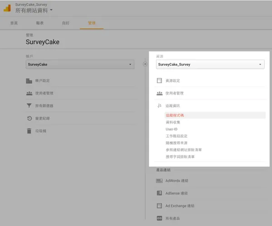Select 工作階段設定 session settings item

tap(177, 136)
